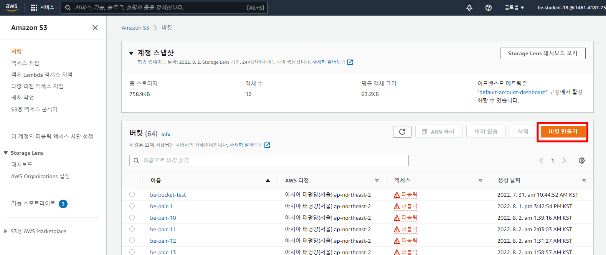Sort by 생성 날짜 column arrow
This screenshot has height=255, width=606.
584,180
